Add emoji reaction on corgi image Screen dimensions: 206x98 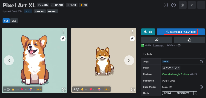tap(7, 89)
